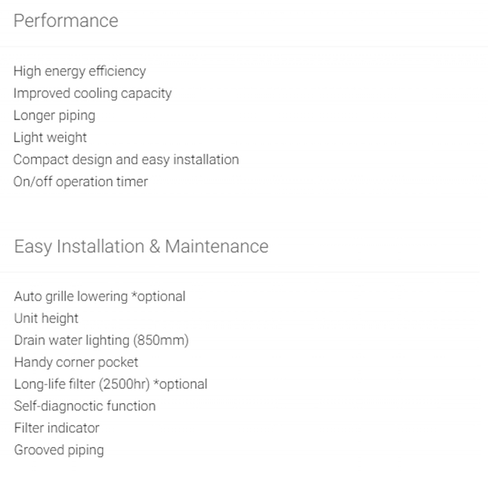Click the Light weight list entry
The width and height of the screenshot is (488, 488).
[50, 137]
